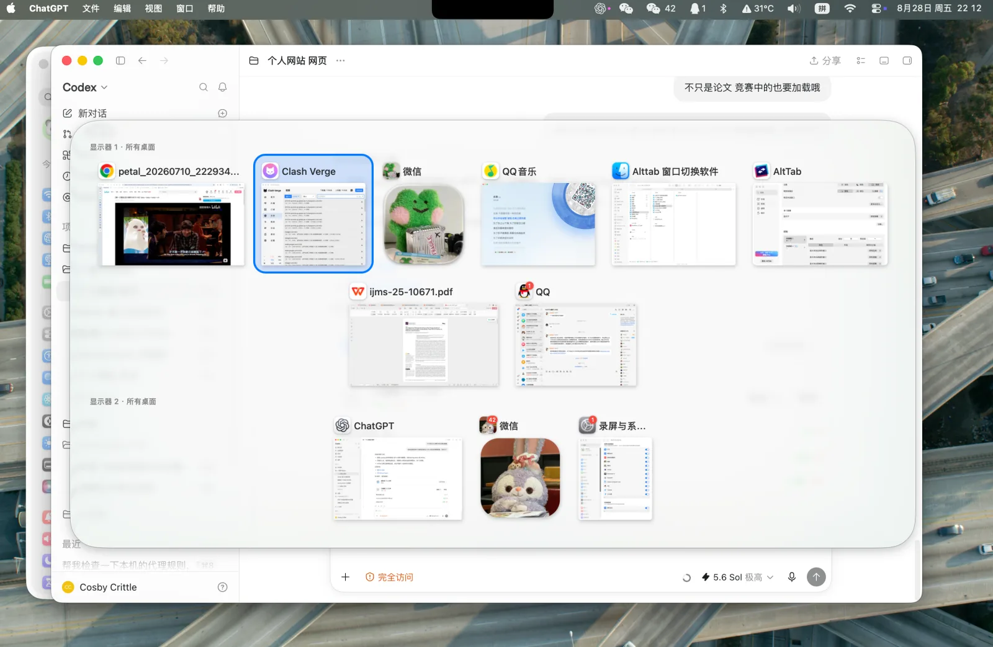Screen dimensions: 993x647
Task: Click the Bluetooth icon in menu bar
Action: (x=723, y=9)
